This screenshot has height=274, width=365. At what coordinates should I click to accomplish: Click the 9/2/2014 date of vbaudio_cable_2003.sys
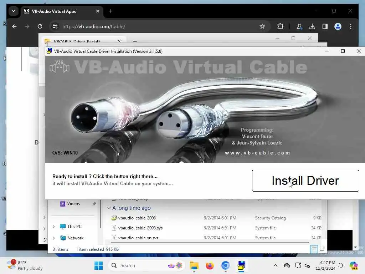[220, 228]
